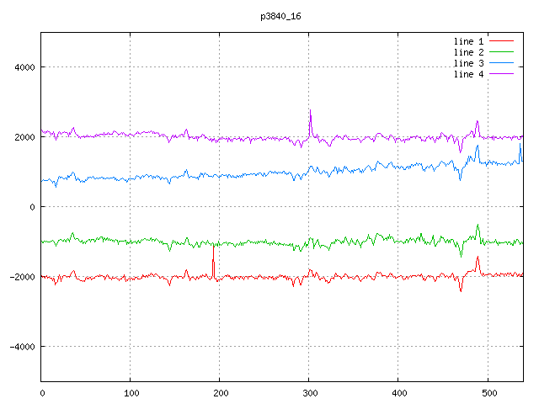539x404 pixels.
Task: Click the 2000 y-axis tick label
Action: [23, 137]
